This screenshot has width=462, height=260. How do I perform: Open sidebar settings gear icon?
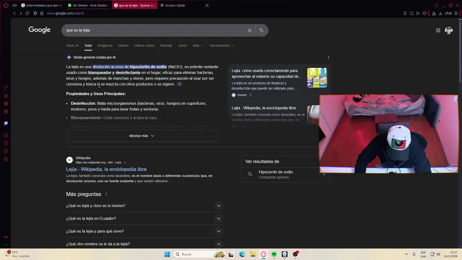pos(6,159)
